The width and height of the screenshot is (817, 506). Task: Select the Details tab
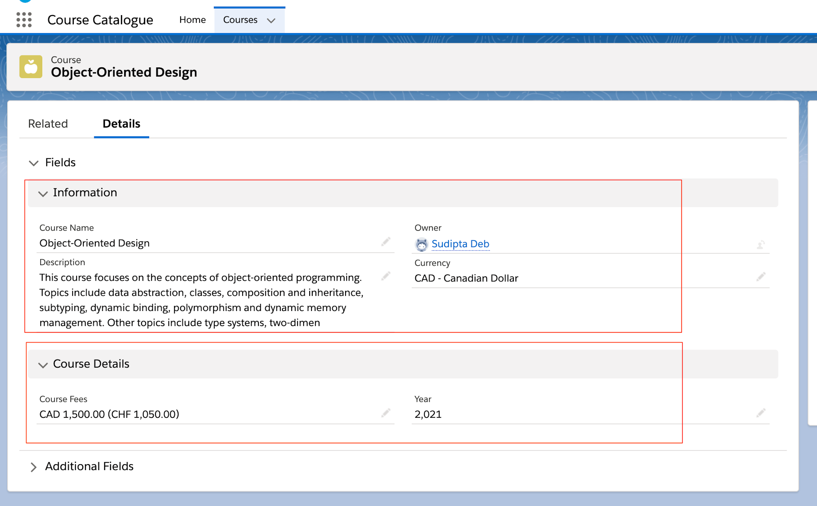[121, 124]
